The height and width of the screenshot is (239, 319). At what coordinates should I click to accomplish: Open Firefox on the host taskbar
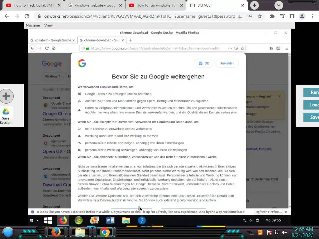[56, 232]
